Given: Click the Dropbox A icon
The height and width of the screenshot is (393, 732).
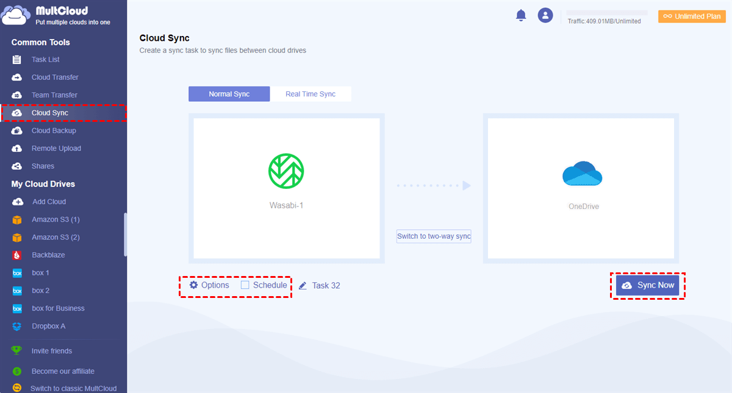Looking at the screenshot, I should [17, 326].
